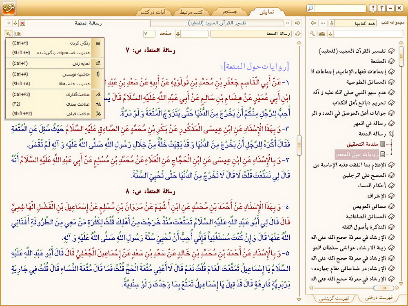Open the همه کتابها collection dropdown
This screenshot has height=306, width=408.
click(331, 23)
